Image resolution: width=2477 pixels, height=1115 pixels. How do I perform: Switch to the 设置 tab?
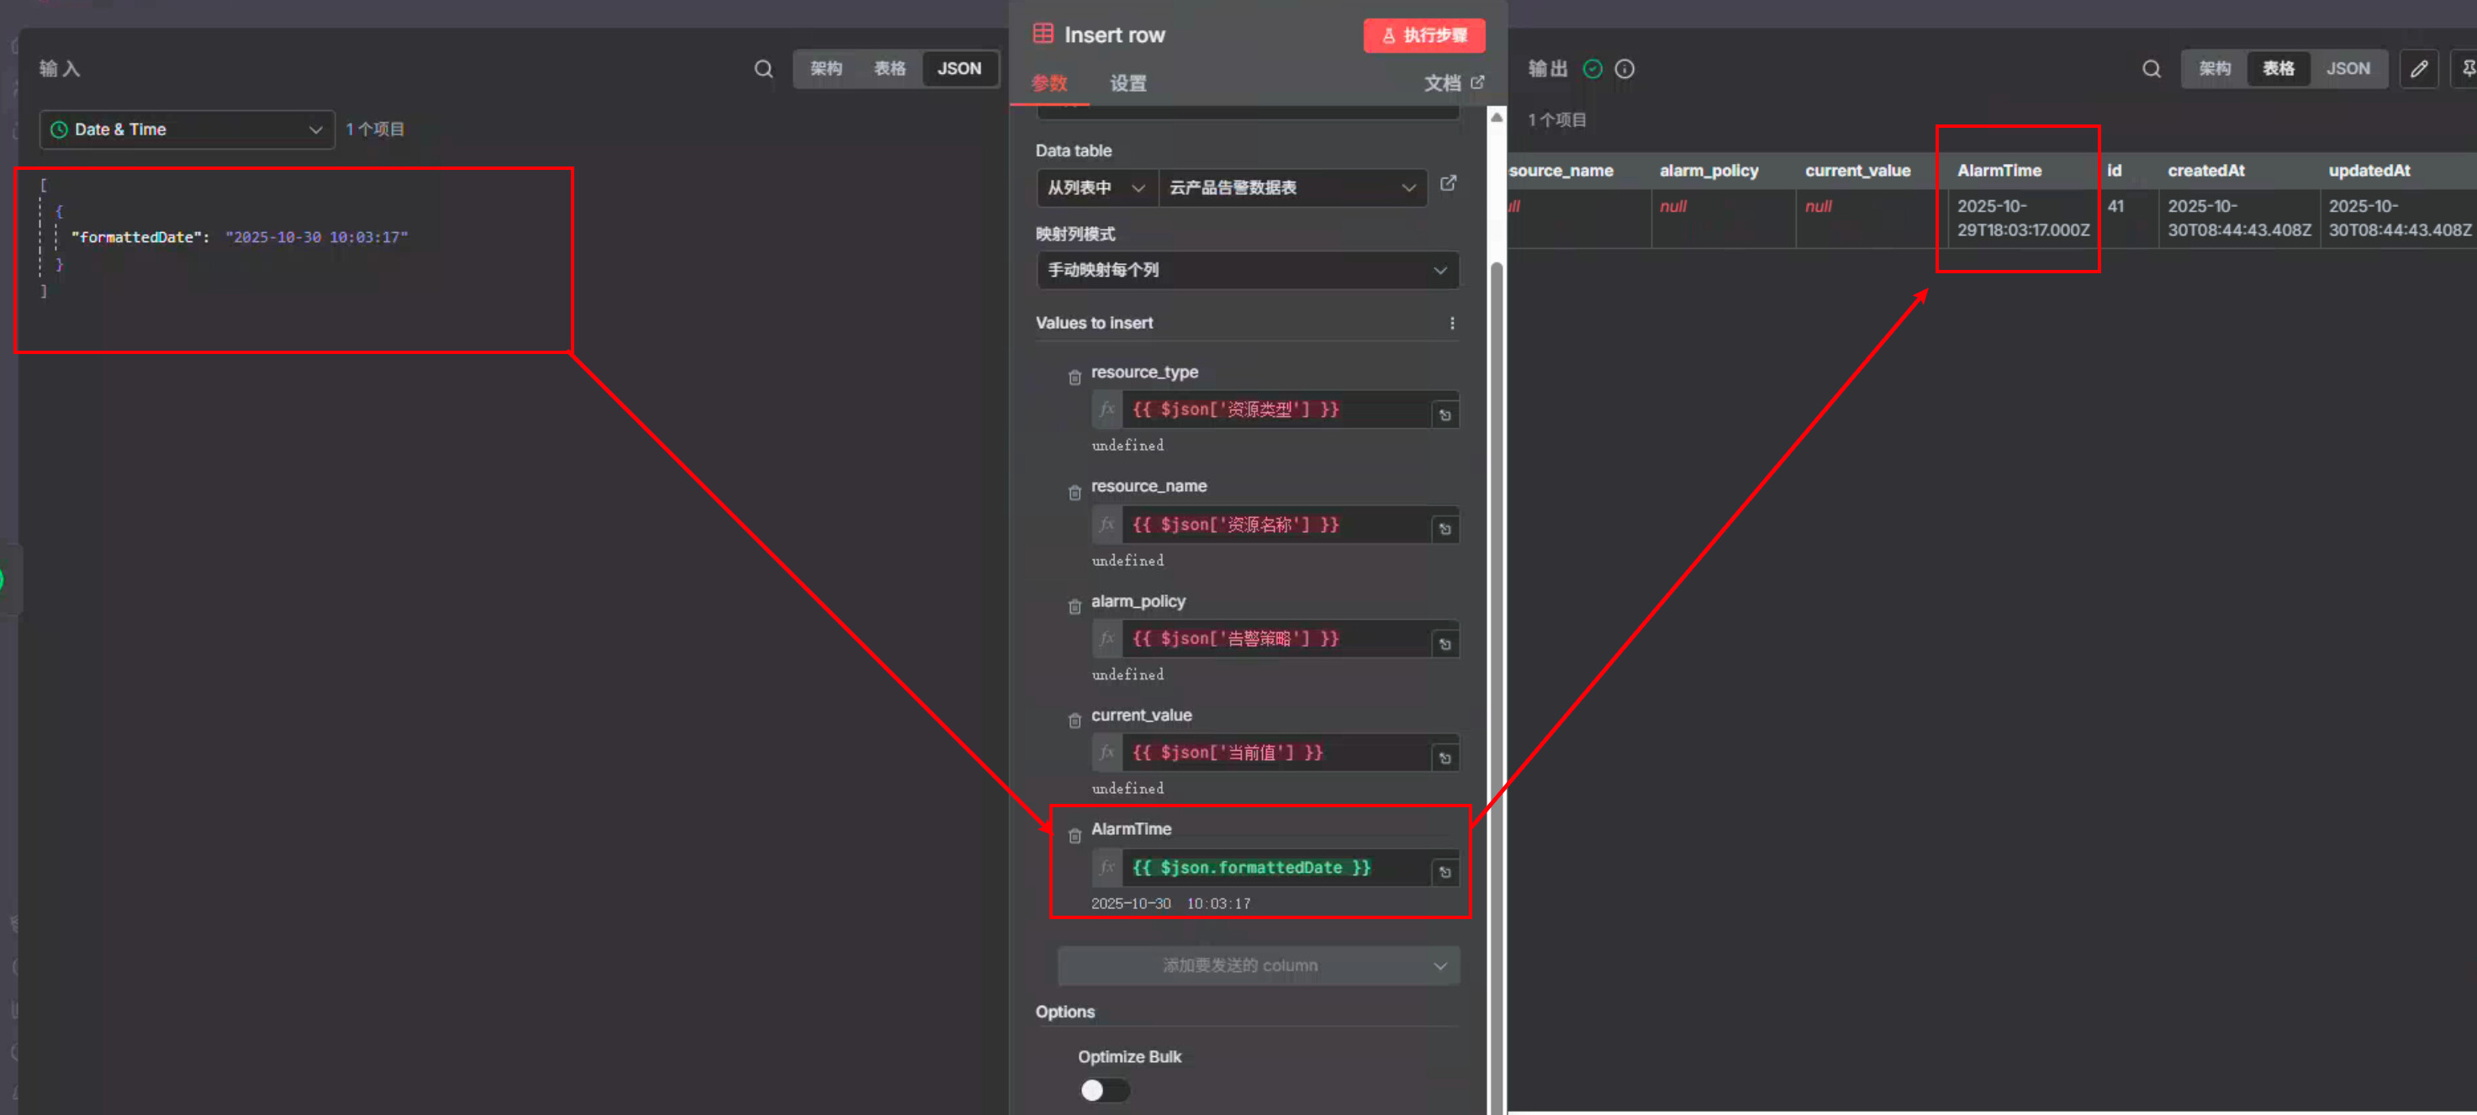point(1127,84)
